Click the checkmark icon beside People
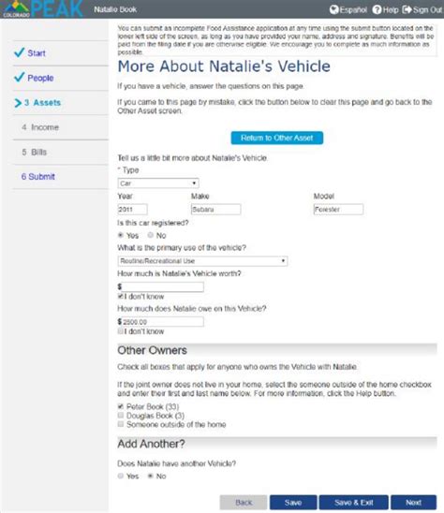This screenshot has height=513, width=444. tap(20, 77)
